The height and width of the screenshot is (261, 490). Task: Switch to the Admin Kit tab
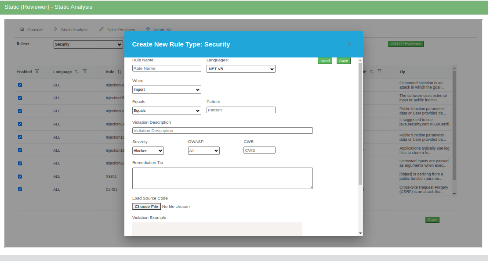point(162,29)
